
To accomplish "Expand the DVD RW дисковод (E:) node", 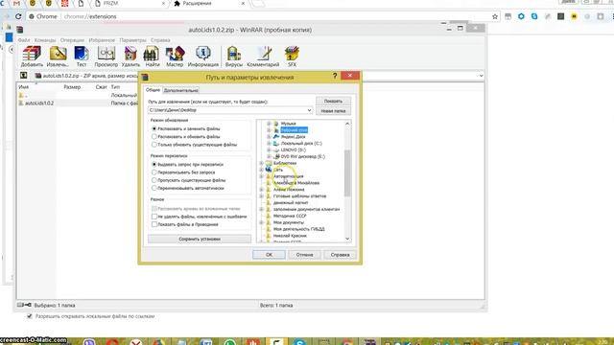I will click(269, 156).
